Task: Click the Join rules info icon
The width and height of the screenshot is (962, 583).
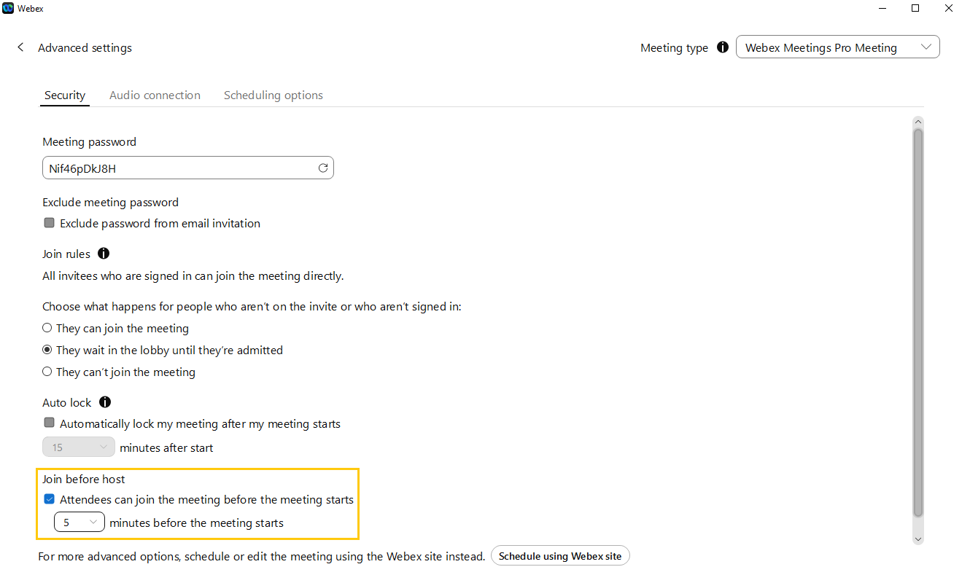Action: [104, 254]
